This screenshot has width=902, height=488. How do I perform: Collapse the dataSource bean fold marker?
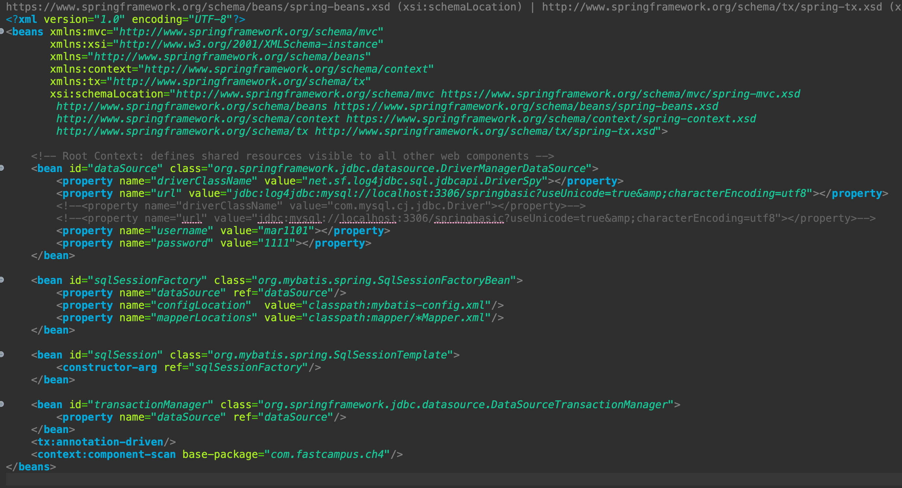point(2,168)
